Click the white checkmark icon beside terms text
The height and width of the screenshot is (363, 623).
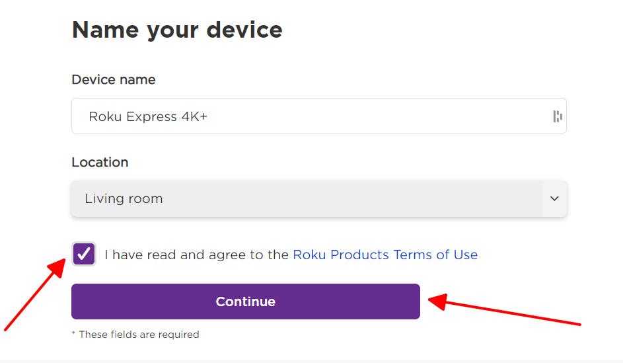(x=84, y=254)
